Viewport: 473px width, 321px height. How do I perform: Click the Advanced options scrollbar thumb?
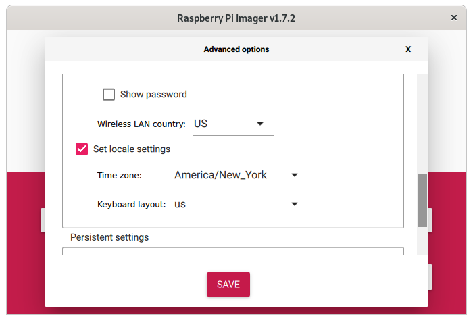tap(422, 201)
